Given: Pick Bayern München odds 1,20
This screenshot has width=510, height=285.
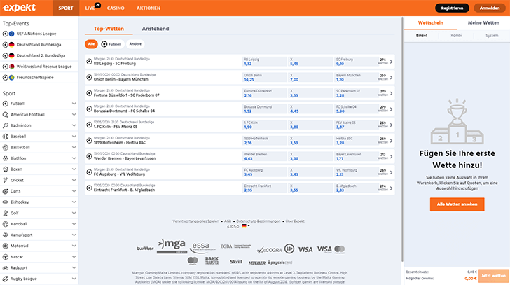Looking at the screenshot, I should click(x=356, y=77).
